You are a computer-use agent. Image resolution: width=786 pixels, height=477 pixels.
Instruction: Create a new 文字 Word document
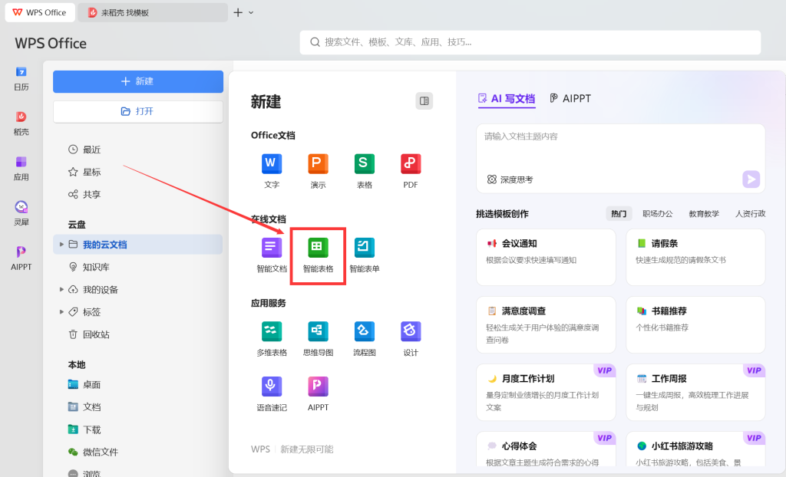pyautogui.click(x=272, y=163)
